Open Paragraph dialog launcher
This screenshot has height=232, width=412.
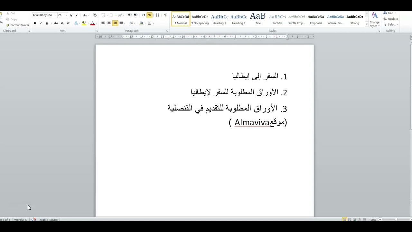tap(167, 31)
